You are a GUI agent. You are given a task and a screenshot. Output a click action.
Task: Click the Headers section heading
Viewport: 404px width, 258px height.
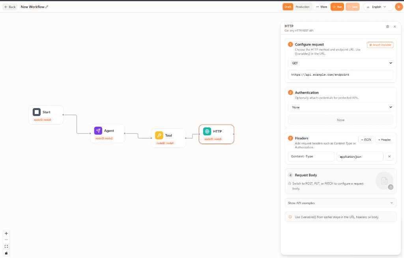[301, 138]
